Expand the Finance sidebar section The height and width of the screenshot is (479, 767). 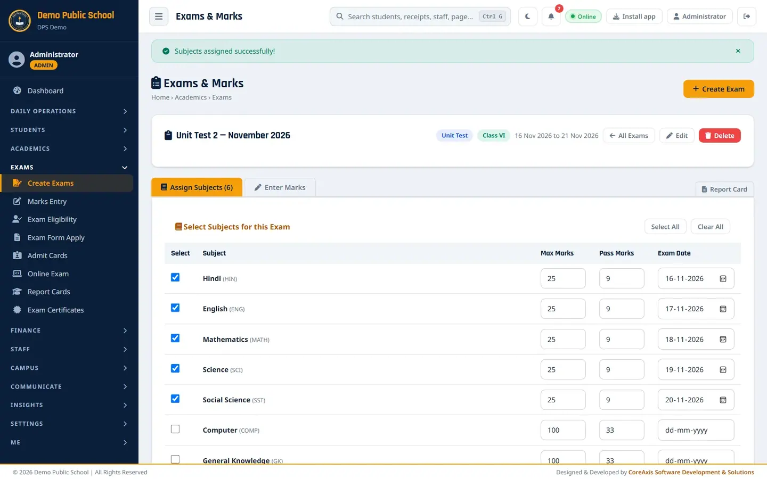69,331
